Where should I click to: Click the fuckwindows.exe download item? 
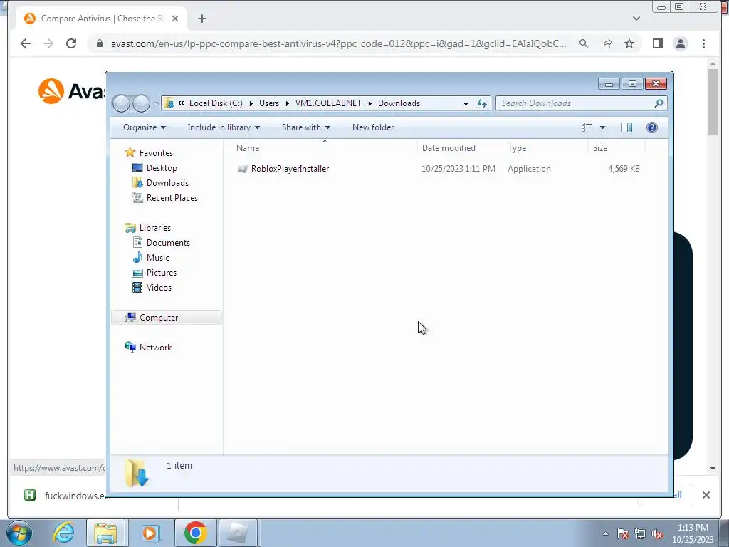pos(69,496)
